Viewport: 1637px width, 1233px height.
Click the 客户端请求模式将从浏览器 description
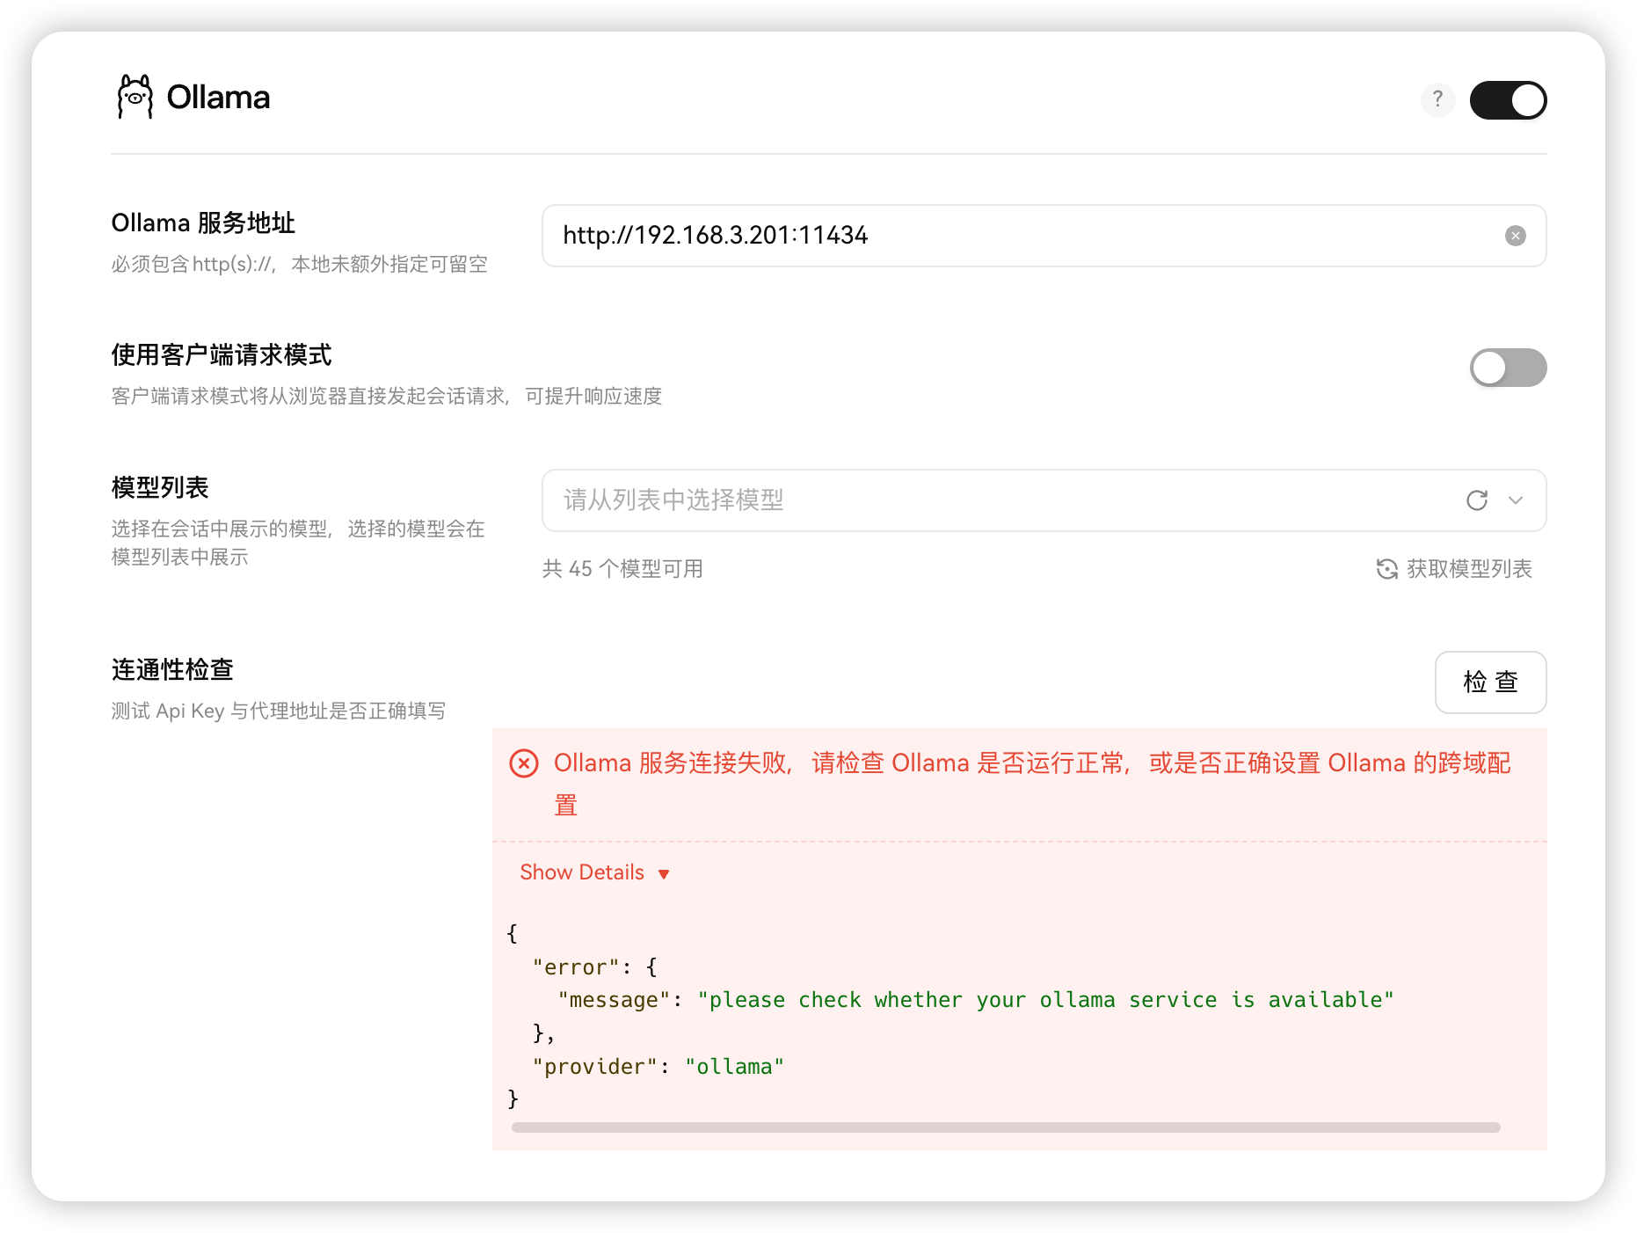pos(387,396)
